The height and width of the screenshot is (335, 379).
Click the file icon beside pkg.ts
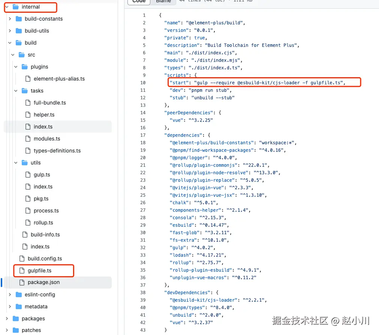pyautogui.click(x=28, y=199)
